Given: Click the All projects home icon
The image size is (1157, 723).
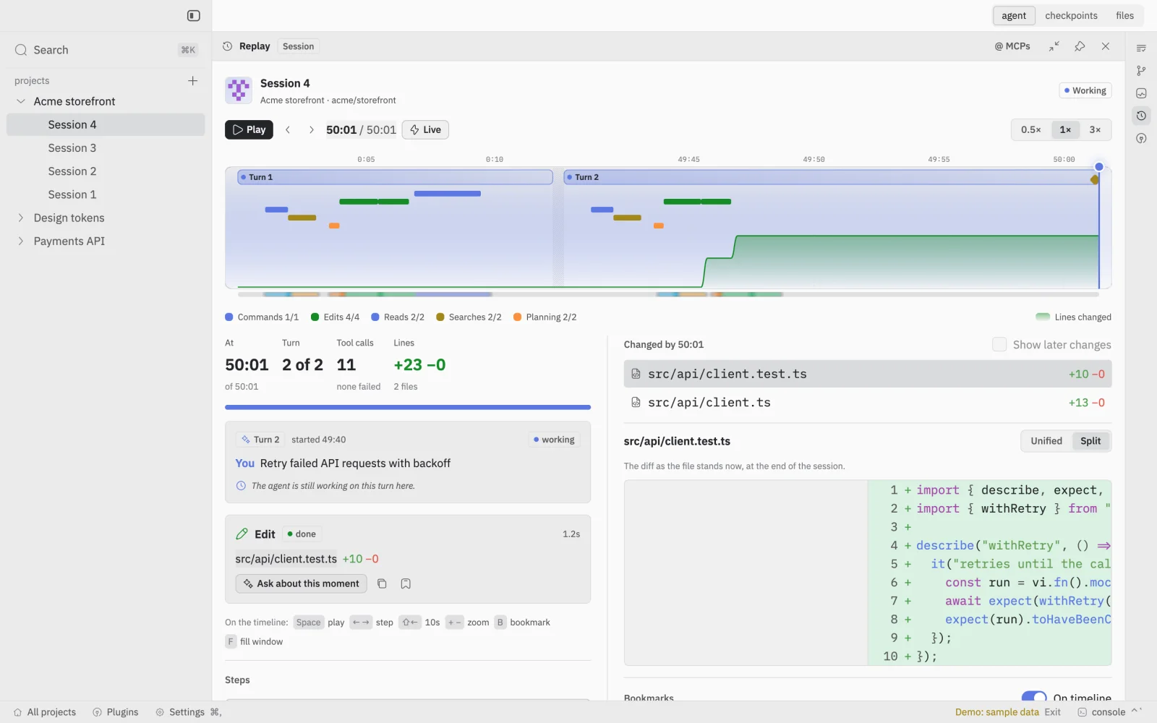Looking at the screenshot, I should pos(17,712).
